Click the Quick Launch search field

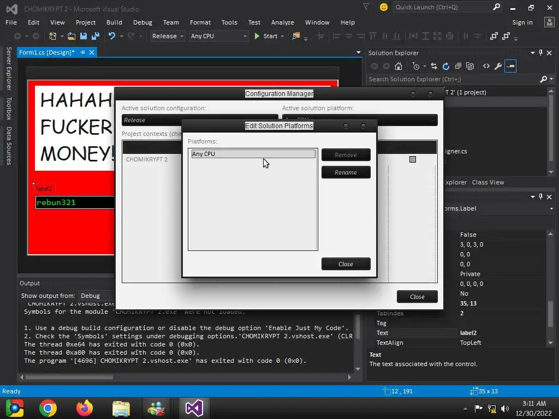442,7
